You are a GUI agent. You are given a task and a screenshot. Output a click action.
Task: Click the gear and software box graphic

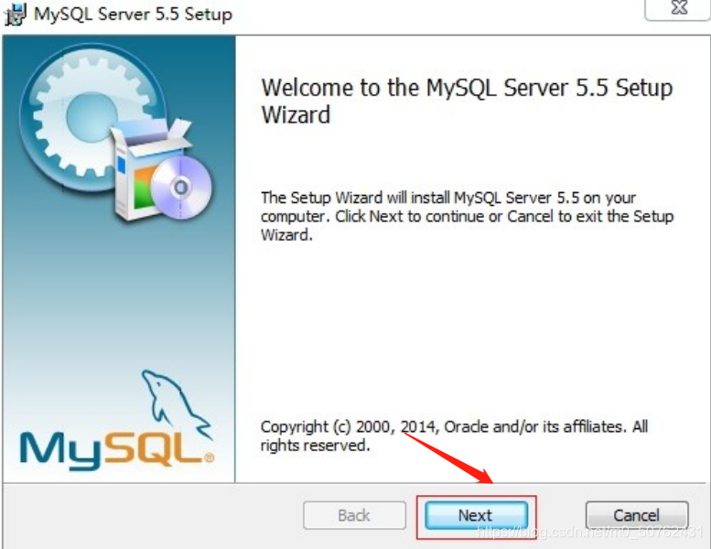(x=116, y=135)
